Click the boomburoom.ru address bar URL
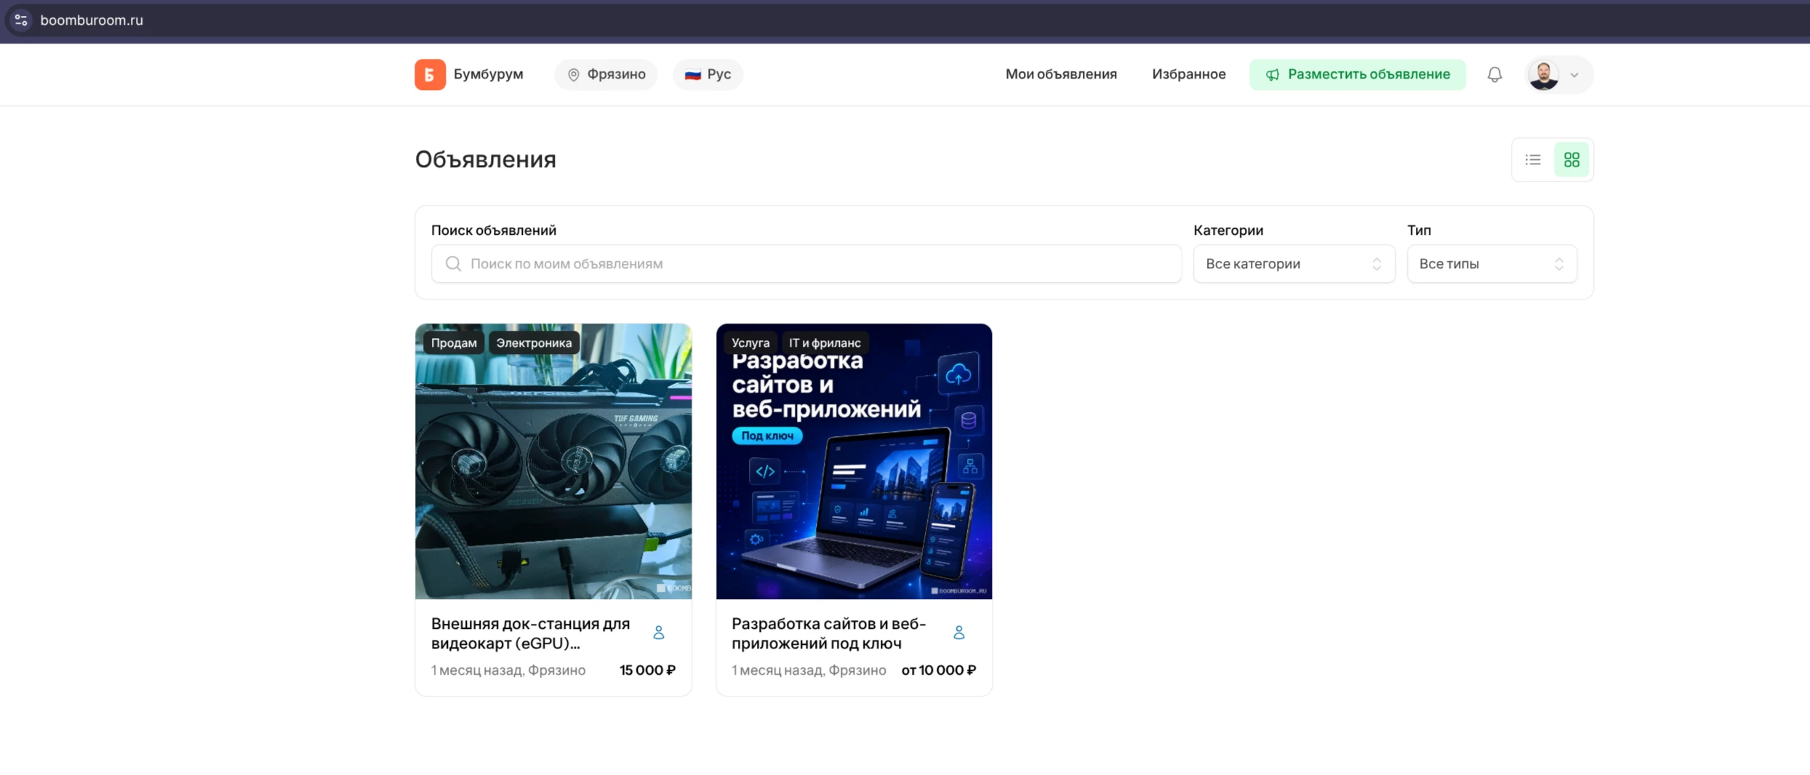Viewport: 1810px width, 775px height. [x=92, y=20]
